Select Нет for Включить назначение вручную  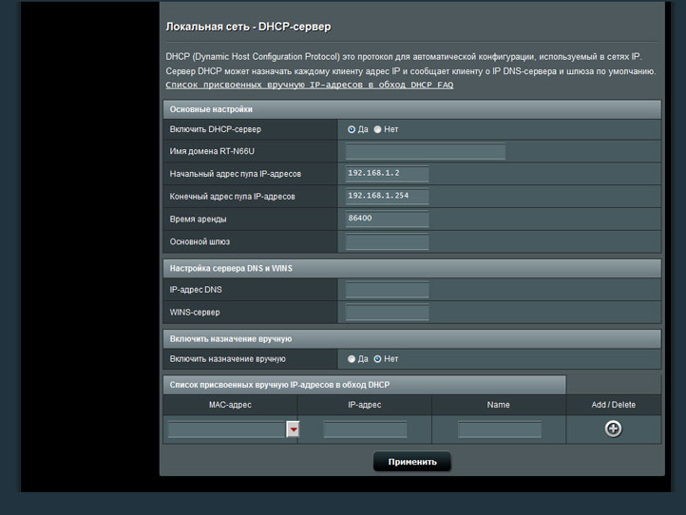pyautogui.click(x=377, y=359)
